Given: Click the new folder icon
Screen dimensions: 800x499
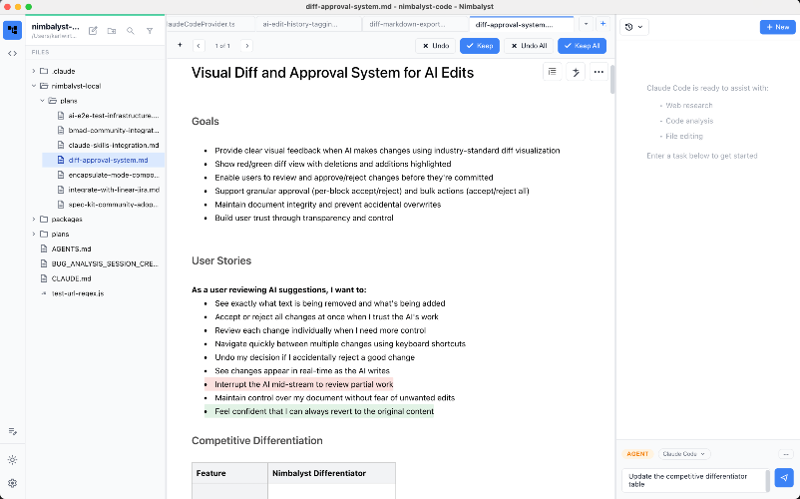Looking at the screenshot, I should pos(112,31).
